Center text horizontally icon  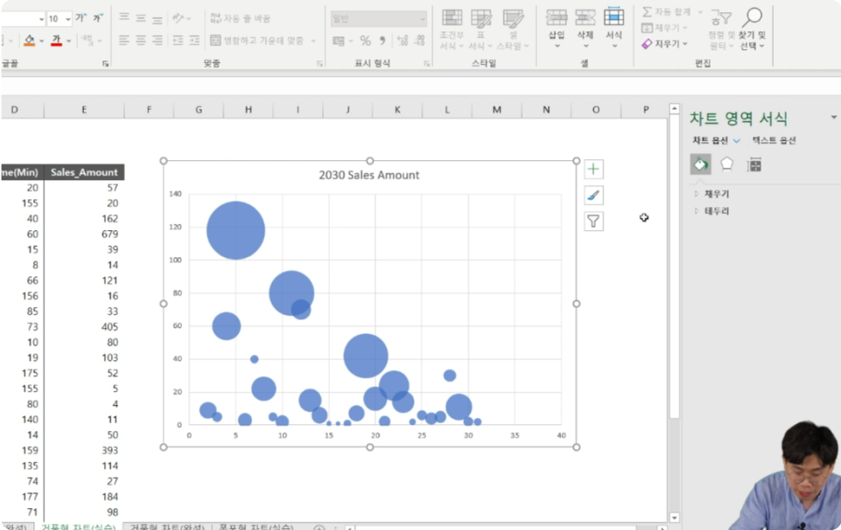tap(141, 40)
